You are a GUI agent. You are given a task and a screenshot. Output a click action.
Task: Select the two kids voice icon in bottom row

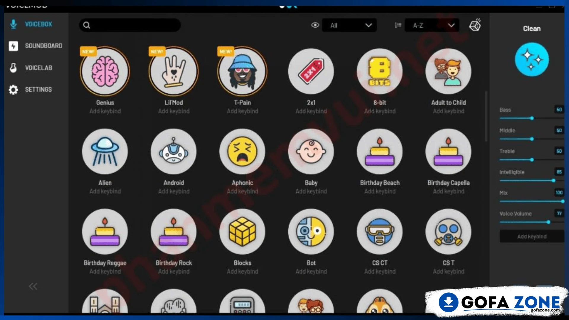311,301
